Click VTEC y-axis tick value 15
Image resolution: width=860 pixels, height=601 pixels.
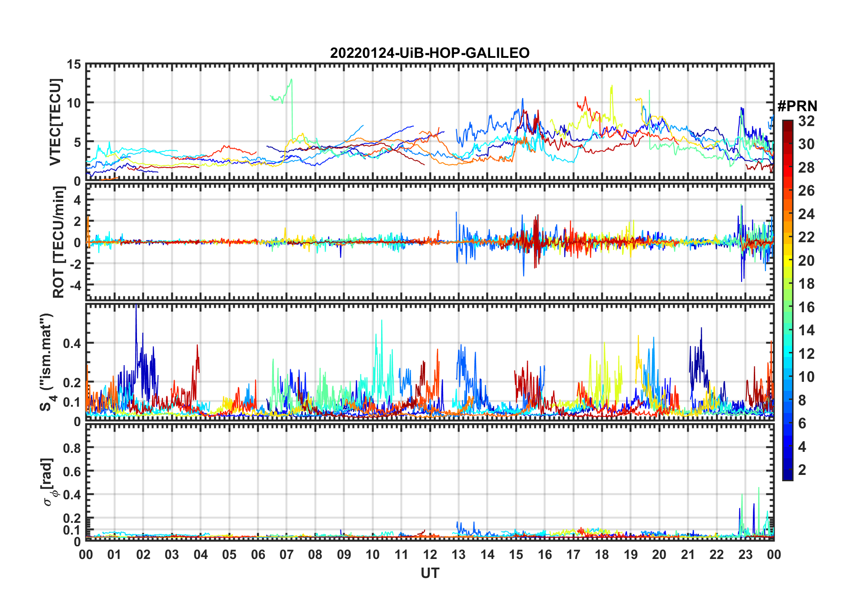(74, 65)
